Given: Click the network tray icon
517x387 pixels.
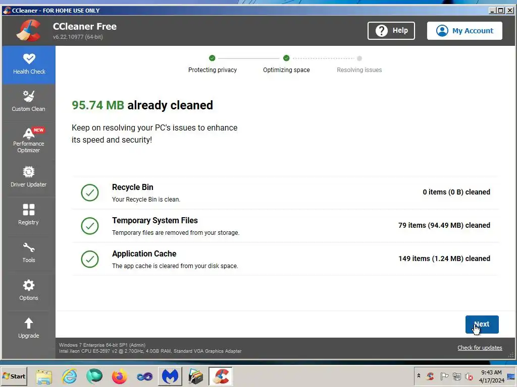Looking at the screenshot, I should click(456, 376).
